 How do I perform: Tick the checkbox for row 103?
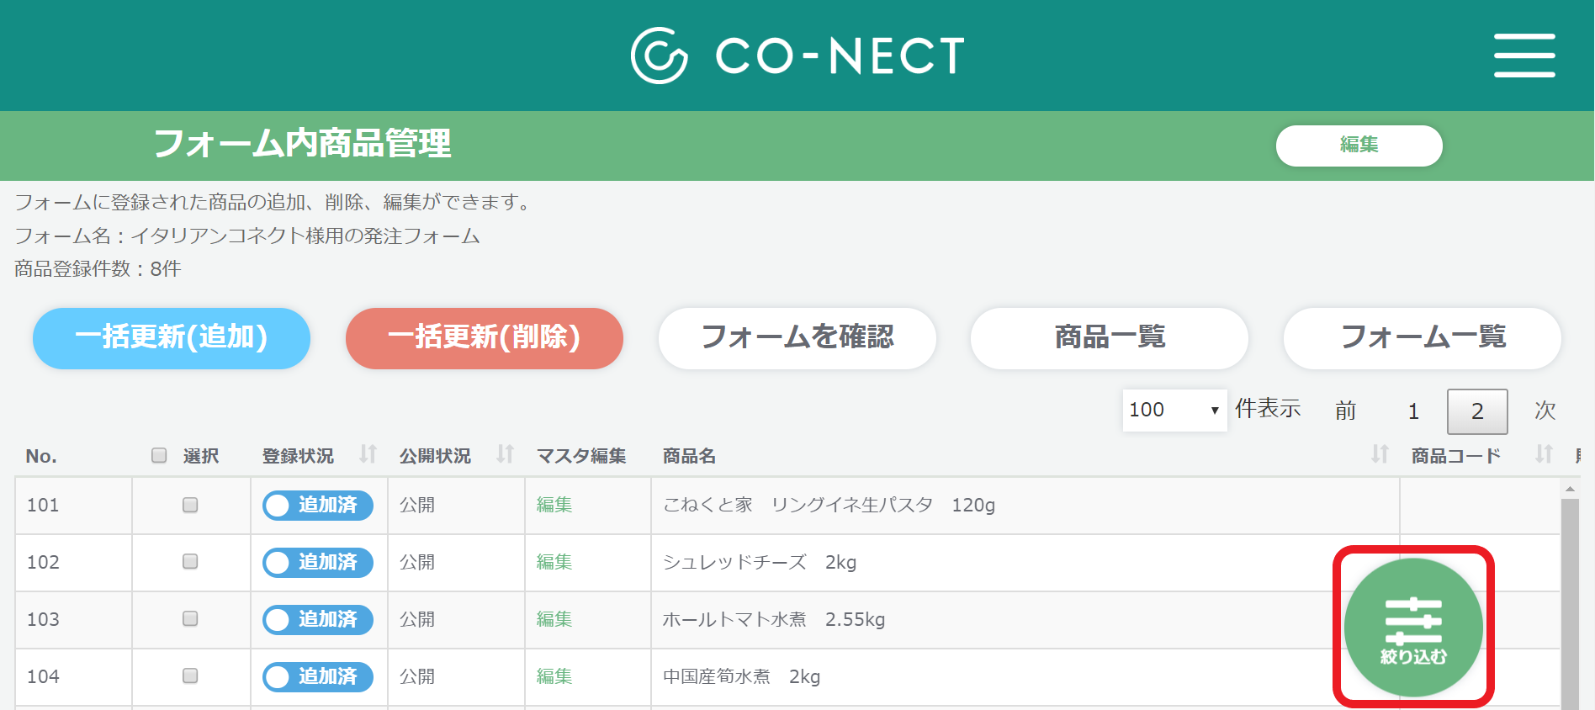tap(190, 619)
